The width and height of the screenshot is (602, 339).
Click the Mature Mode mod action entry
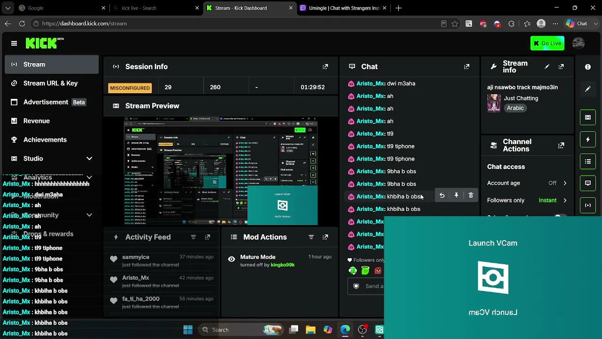pos(280,261)
